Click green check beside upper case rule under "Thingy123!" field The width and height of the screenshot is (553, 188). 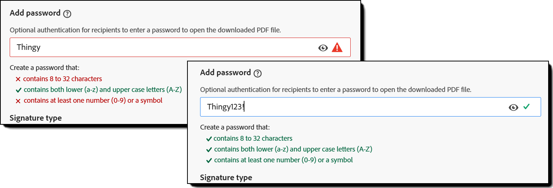click(209, 150)
